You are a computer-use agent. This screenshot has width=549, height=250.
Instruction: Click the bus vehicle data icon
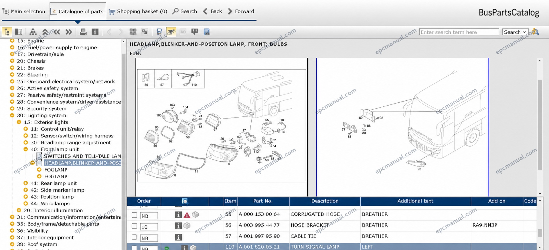(159, 32)
